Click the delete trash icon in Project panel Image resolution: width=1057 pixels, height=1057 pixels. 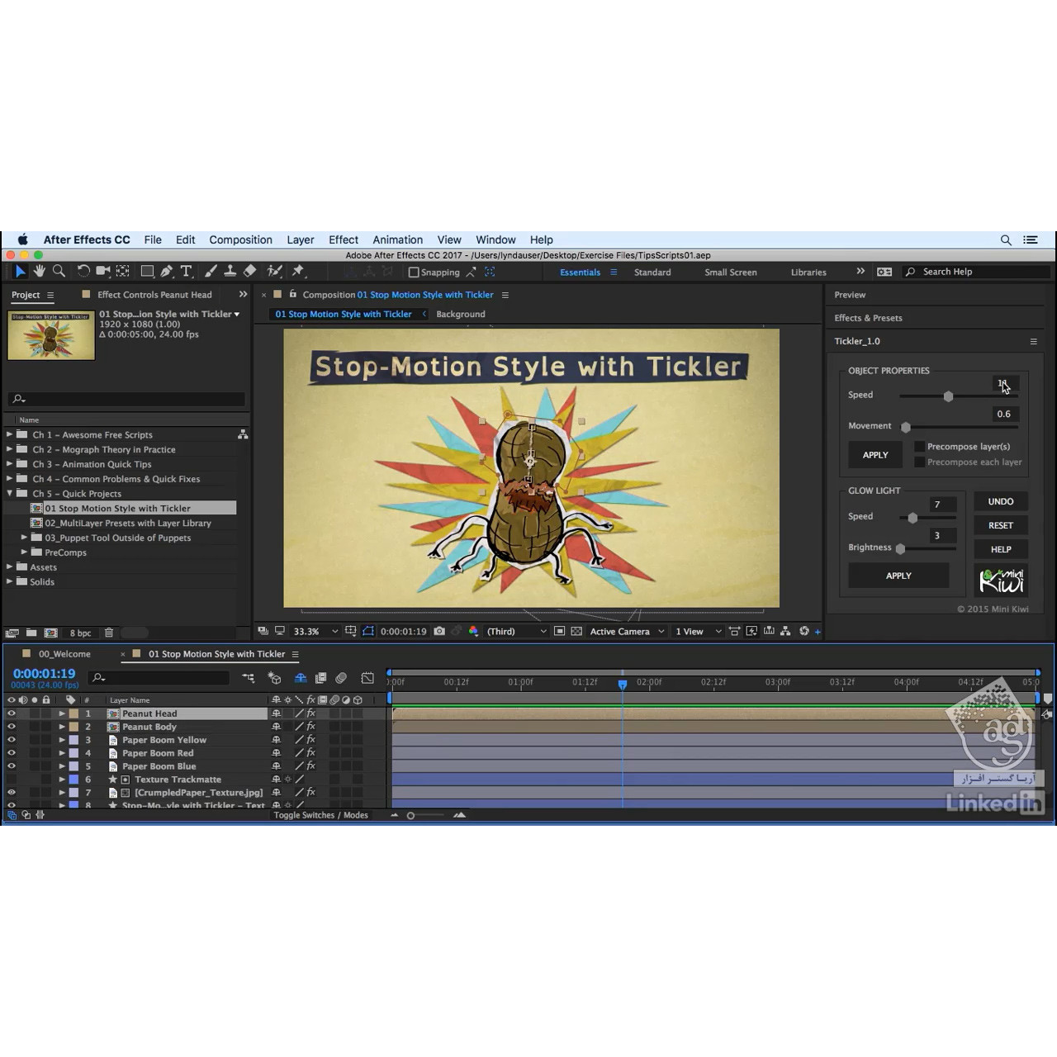click(x=108, y=633)
